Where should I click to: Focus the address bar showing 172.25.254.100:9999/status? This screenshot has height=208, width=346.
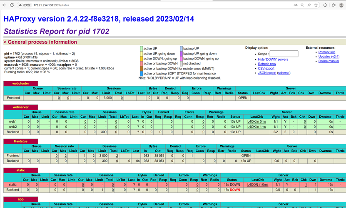pos(51,5)
